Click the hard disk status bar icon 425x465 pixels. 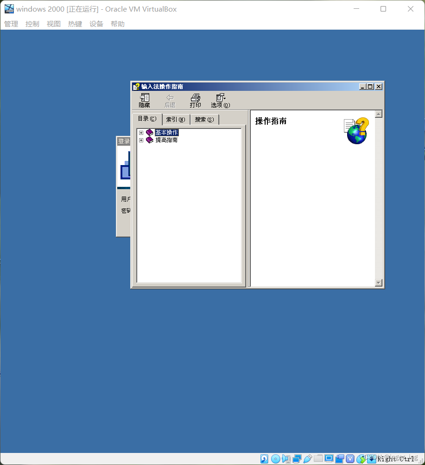click(264, 459)
